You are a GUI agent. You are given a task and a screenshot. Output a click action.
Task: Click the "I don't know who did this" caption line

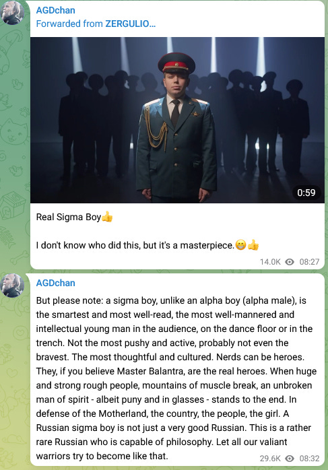pos(135,245)
